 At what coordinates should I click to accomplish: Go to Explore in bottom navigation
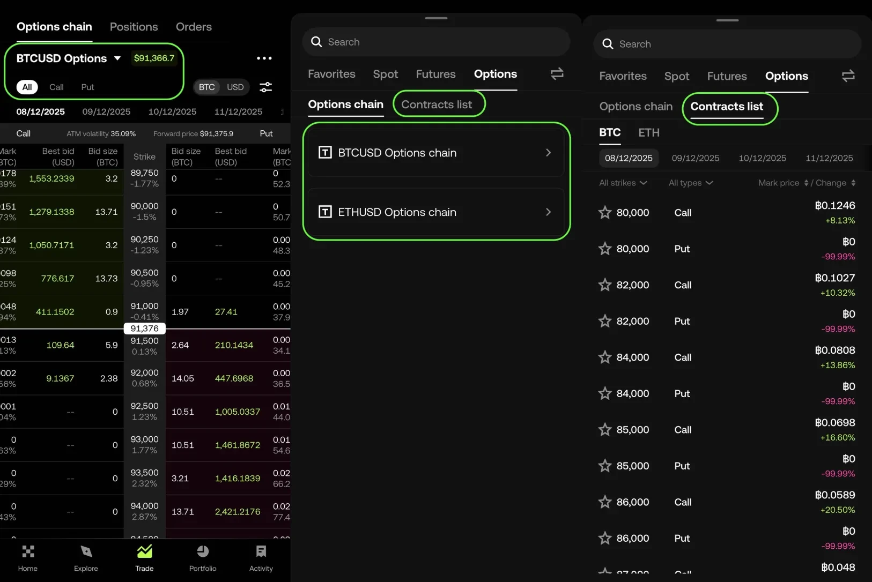pyautogui.click(x=86, y=558)
